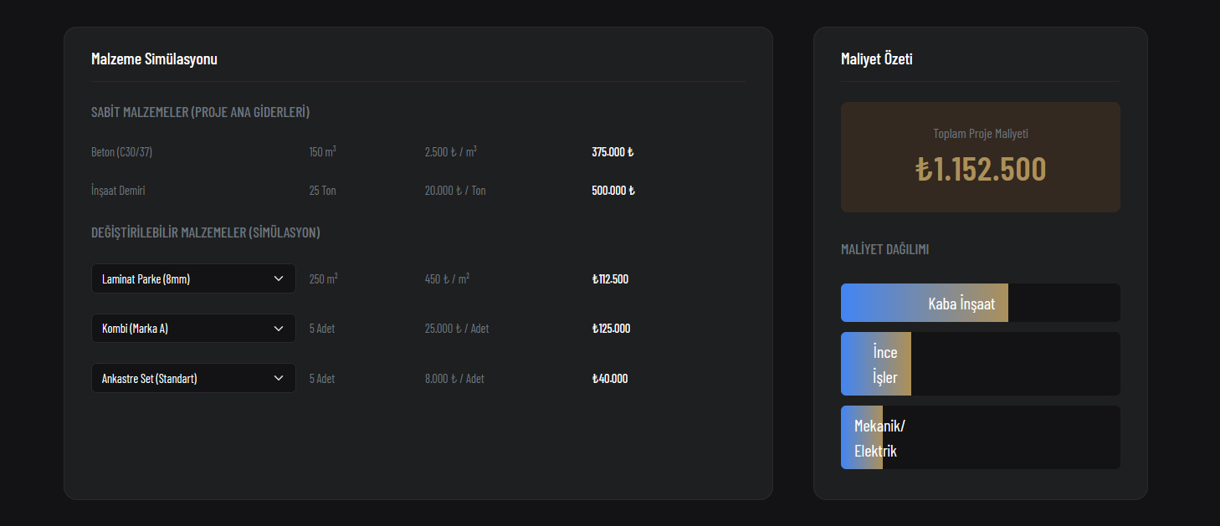Click the Mekanik/Elektrik distribution bar
Screen dimensions: 1220x526
coord(862,437)
